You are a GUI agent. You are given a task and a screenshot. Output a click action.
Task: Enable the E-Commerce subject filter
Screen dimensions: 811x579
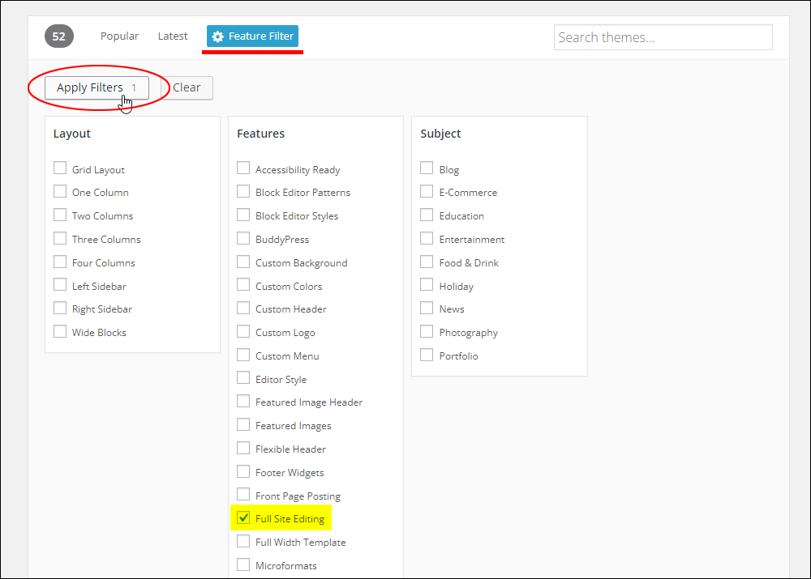(427, 192)
